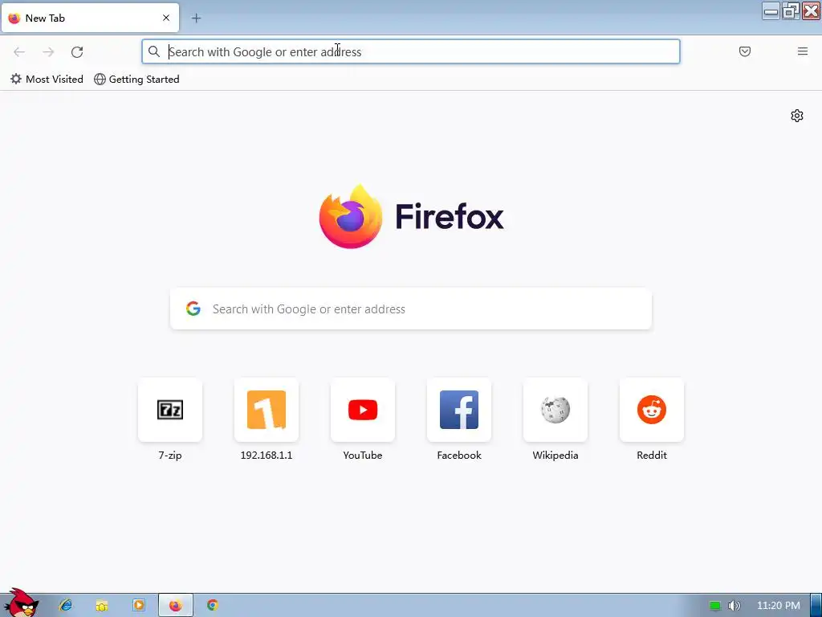The image size is (822, 617).
Task: Open the YouTube shortcut tile
Action: [x=363, y=410]
